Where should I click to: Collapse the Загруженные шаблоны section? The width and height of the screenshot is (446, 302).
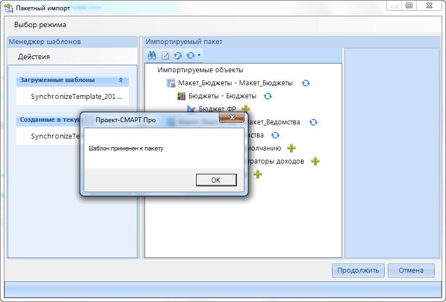[121, 80]
